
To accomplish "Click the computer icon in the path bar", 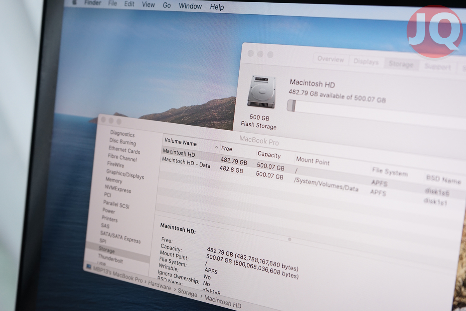I will (x=89, y=267).
